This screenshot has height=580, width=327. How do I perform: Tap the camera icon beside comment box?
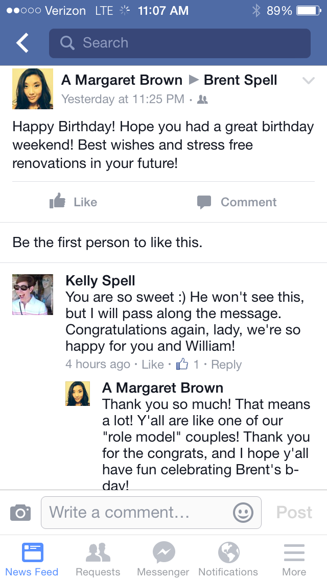[20, 512]
